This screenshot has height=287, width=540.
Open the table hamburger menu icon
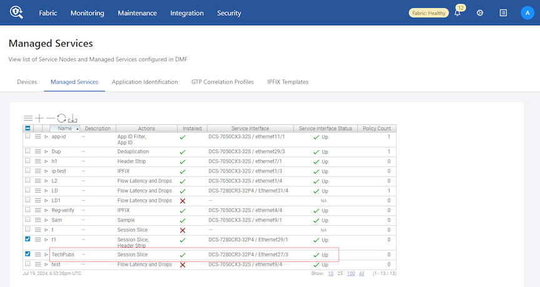tap(28, 119)
